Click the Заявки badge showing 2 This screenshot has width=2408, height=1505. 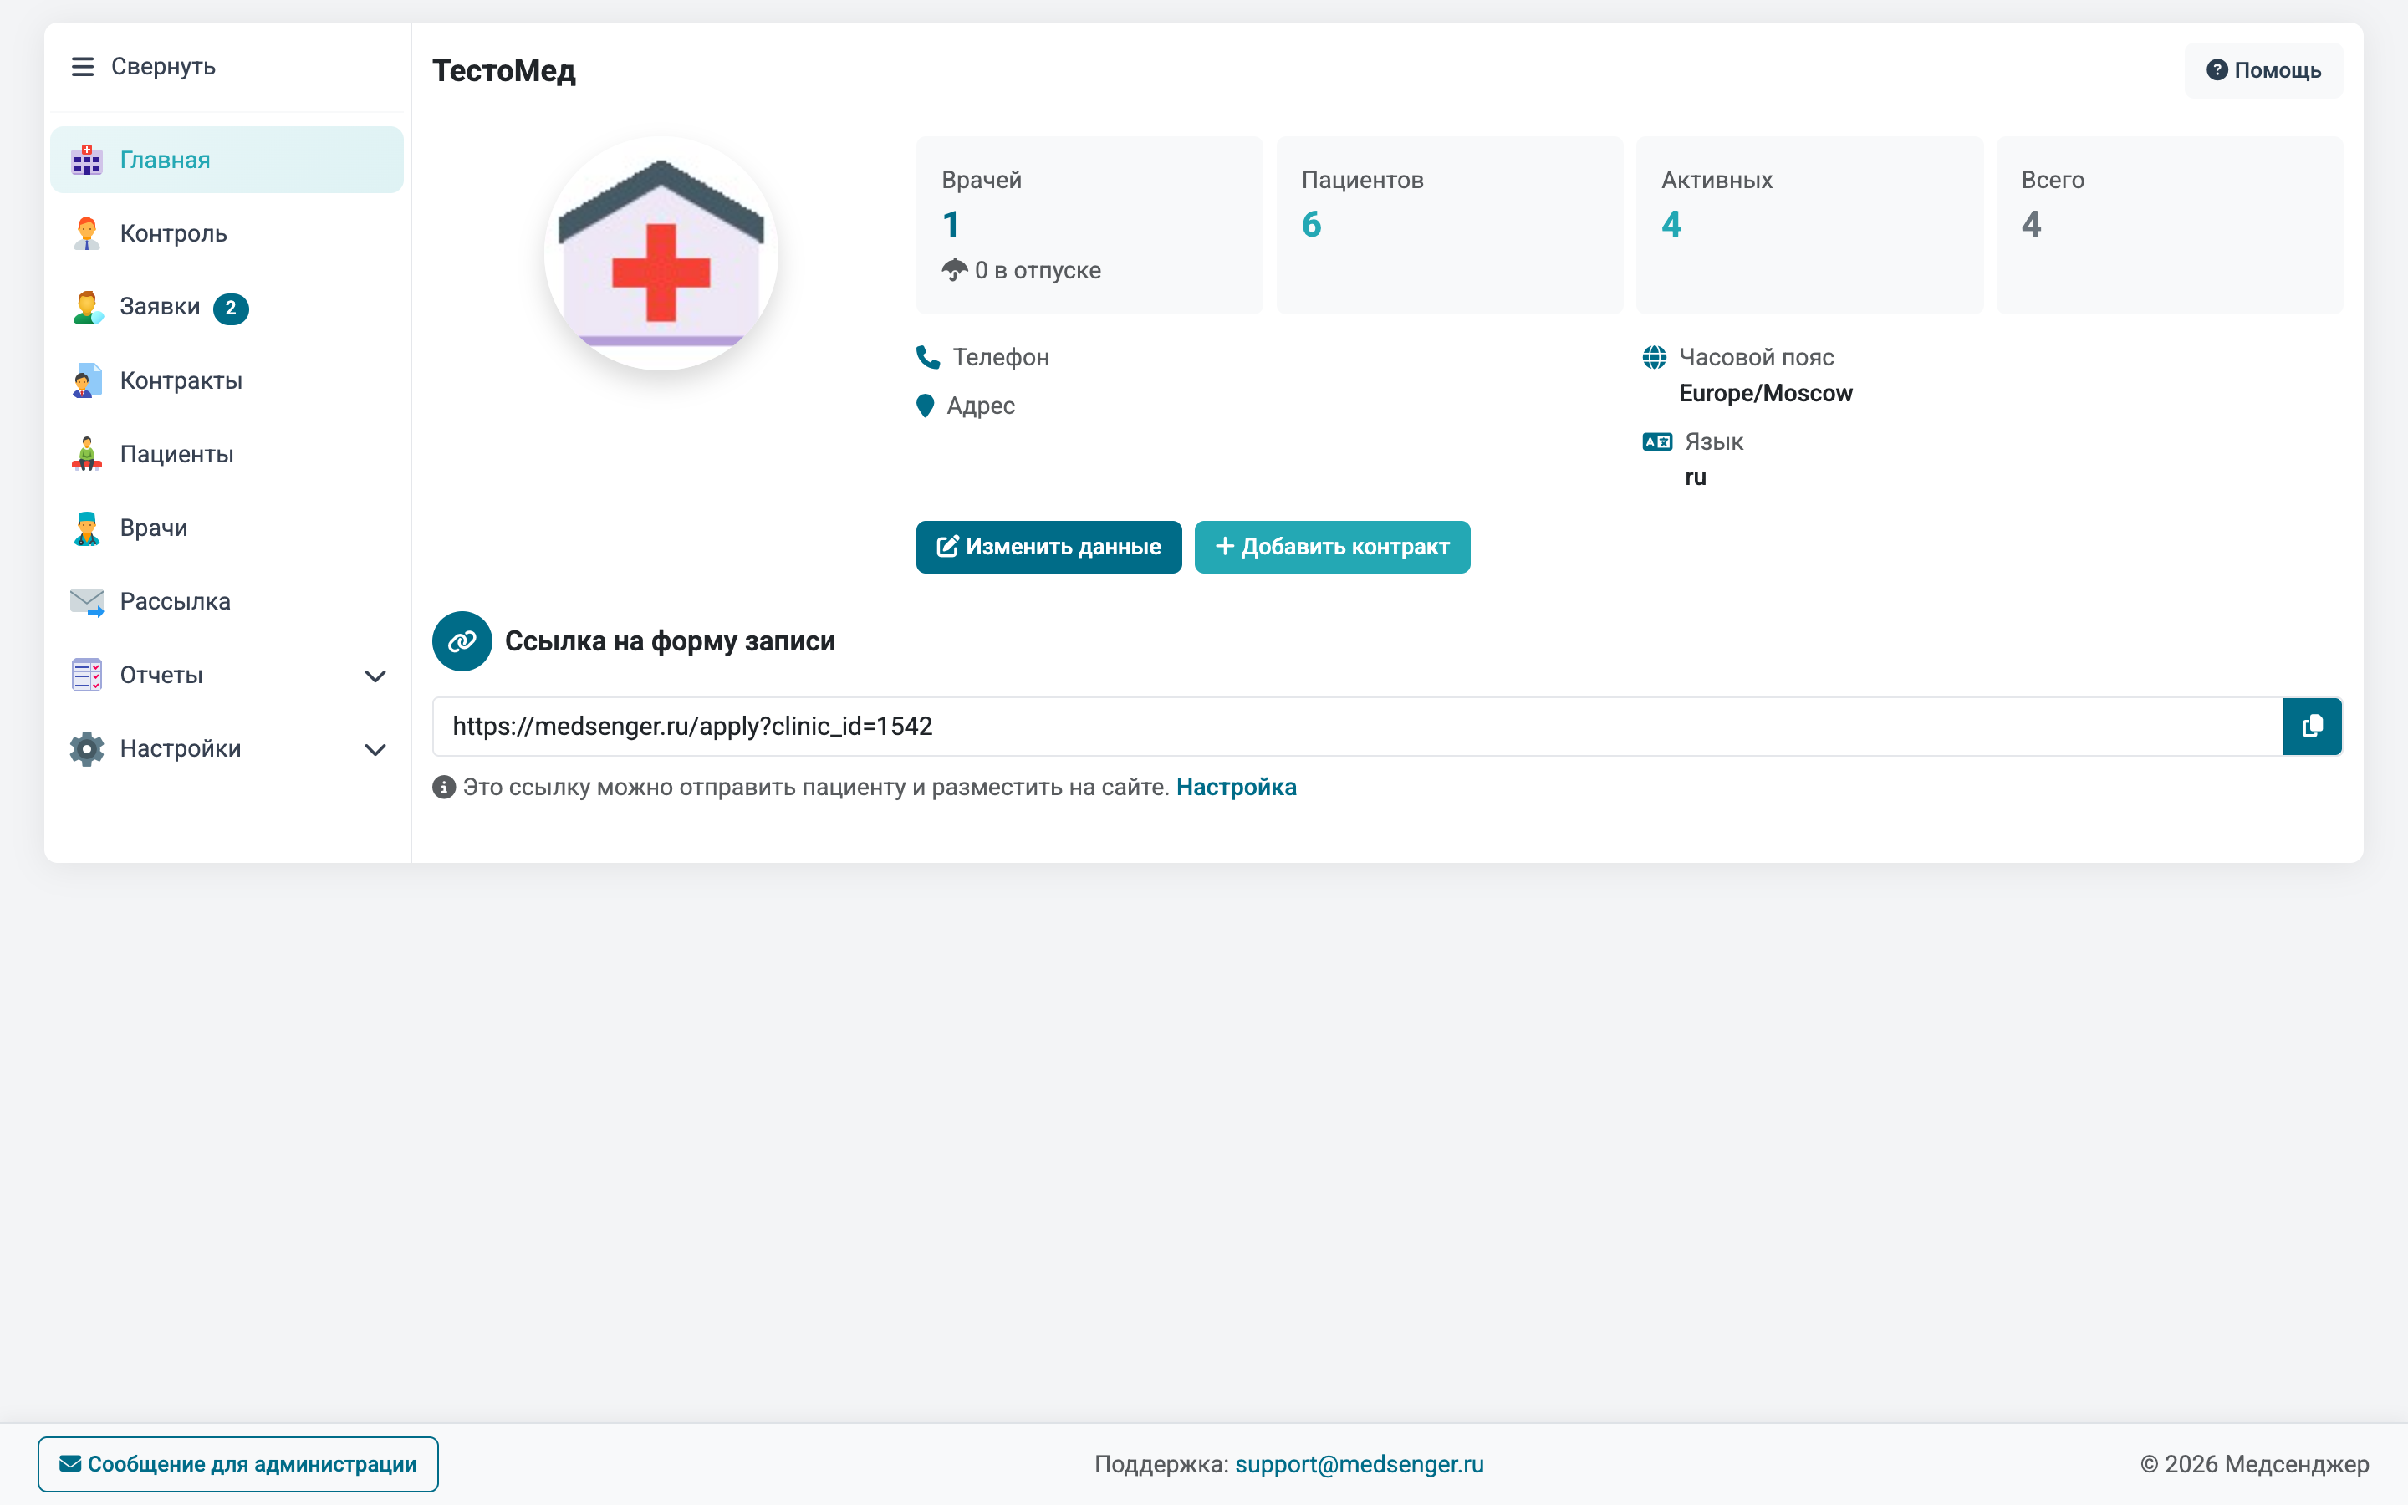[231, 309]
